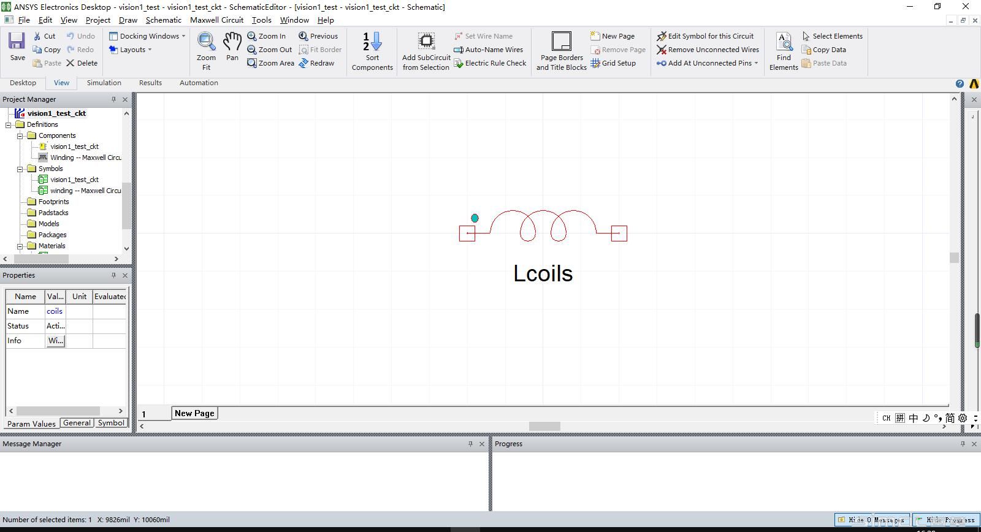
Task: Click Hide Messages button
Action: click(x=872, y=520)
